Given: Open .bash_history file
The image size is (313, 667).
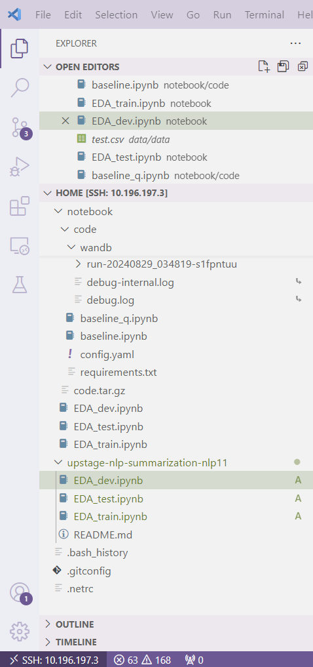Looking at the screenshot, I should (x=176, y=553).
